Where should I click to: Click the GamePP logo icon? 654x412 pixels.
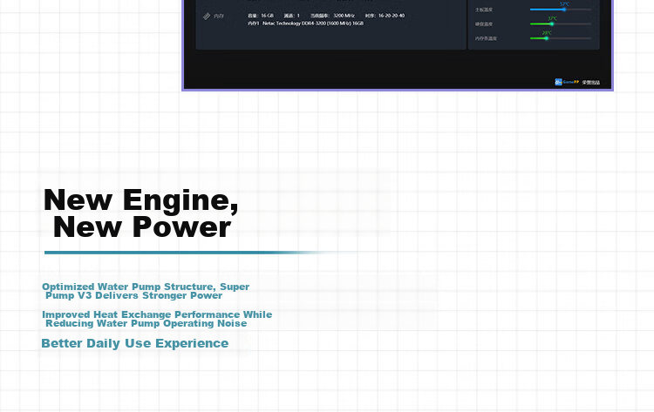pos(558,82)
